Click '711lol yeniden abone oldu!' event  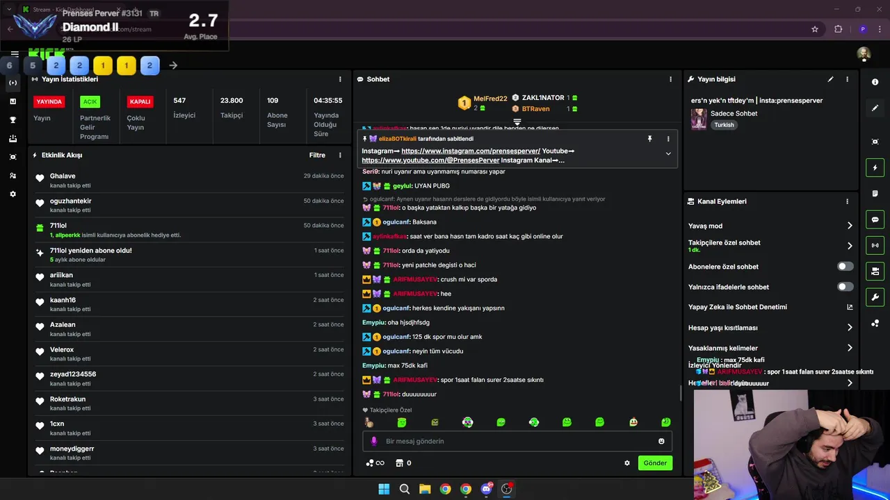(x=189, y=255)
